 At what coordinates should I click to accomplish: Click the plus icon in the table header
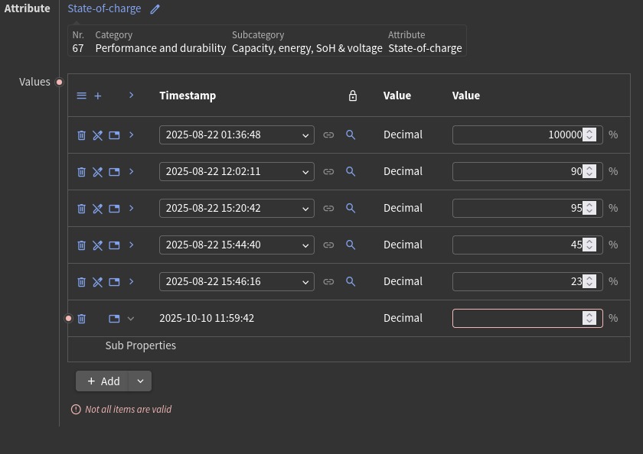coord(98,96)
